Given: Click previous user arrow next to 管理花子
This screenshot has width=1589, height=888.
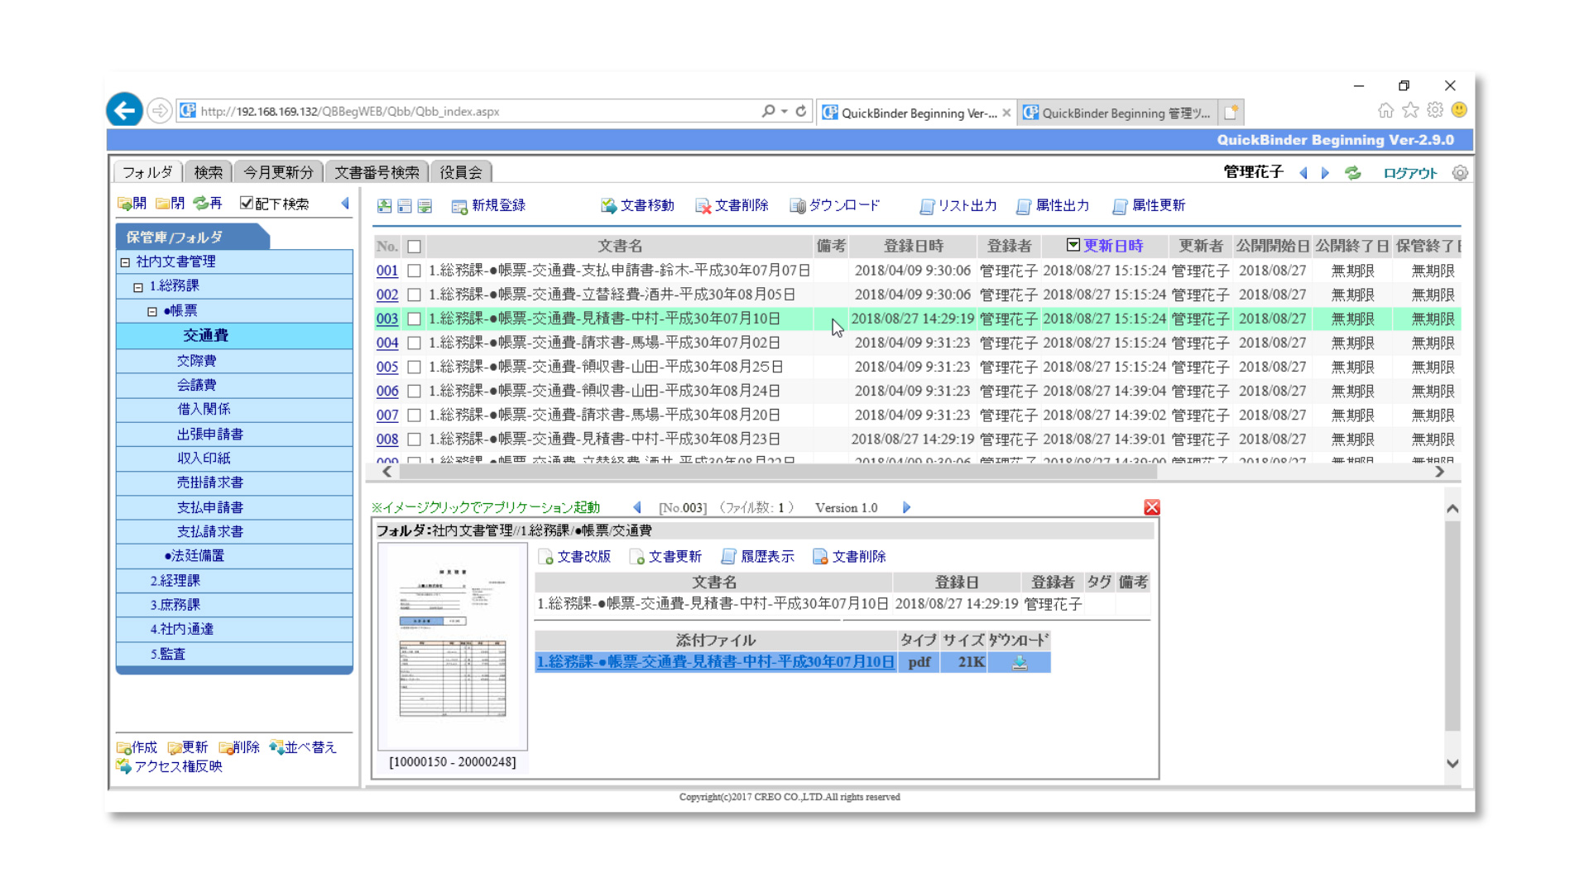Looking at the screenshot, I should tap(1303, 173).
